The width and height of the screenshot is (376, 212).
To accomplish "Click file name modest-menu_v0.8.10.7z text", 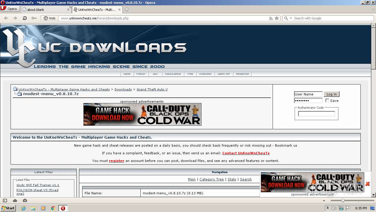I will (x=173, y=193).
